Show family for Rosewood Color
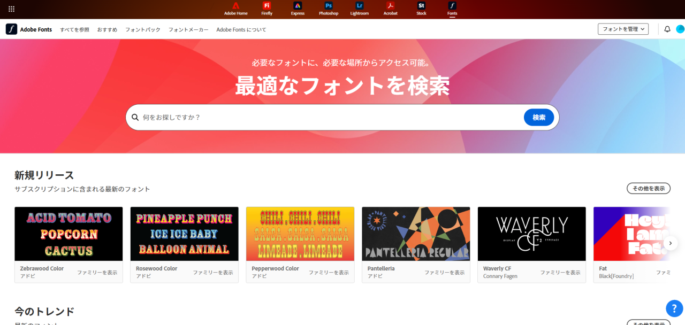685x325 pixels. click(213, 273)
